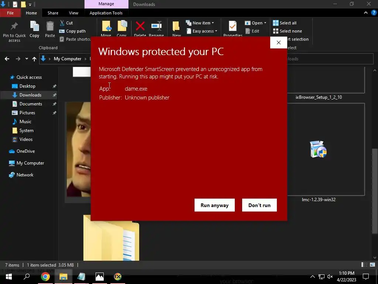The width and height of the screenshot is (378, 284).
Task: Open the New item dropdown
Action: [200, 23]
